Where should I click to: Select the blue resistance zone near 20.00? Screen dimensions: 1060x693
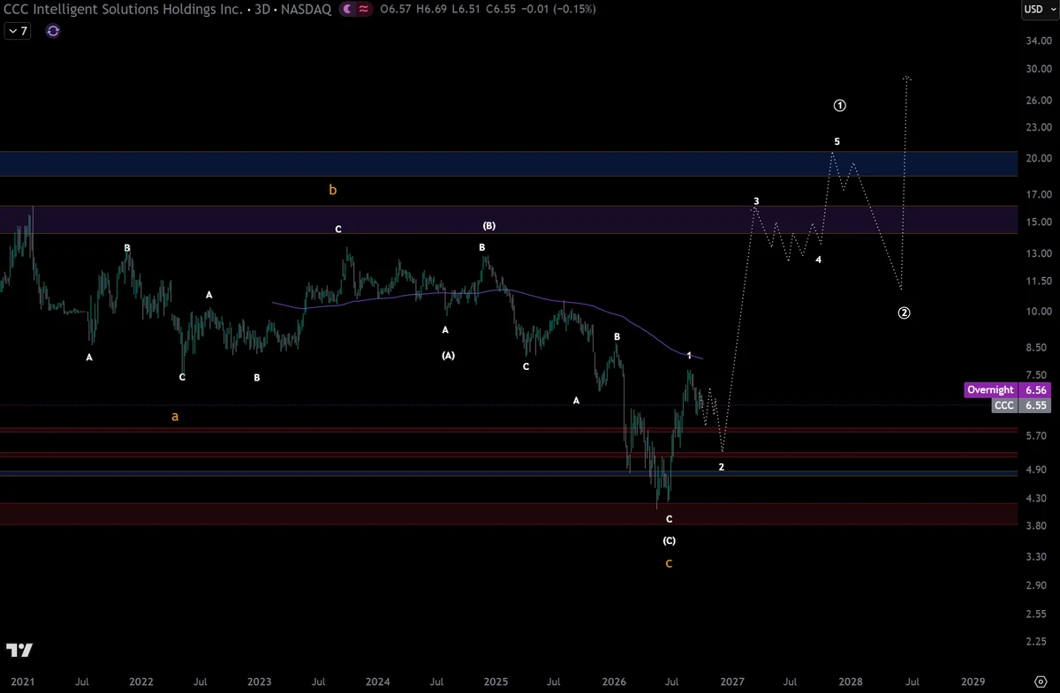point(508,163)
